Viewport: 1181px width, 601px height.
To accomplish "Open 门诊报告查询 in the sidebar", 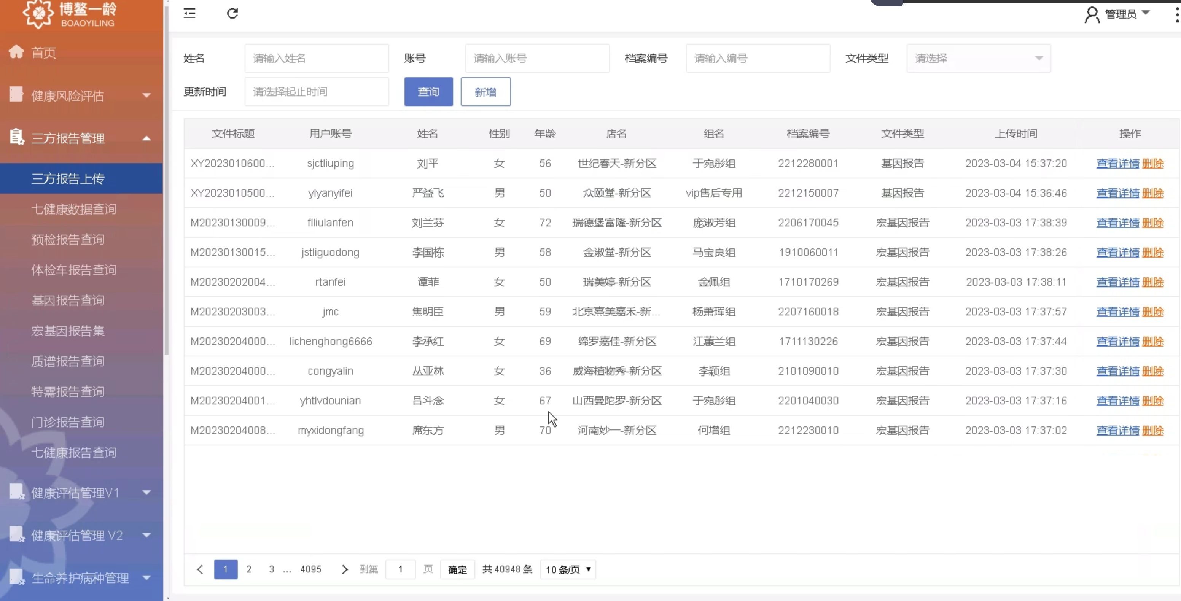I will (68, 422).
